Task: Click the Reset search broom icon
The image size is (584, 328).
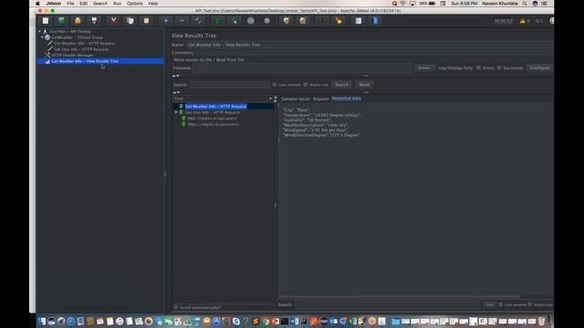Action: (x=339, y=21)
